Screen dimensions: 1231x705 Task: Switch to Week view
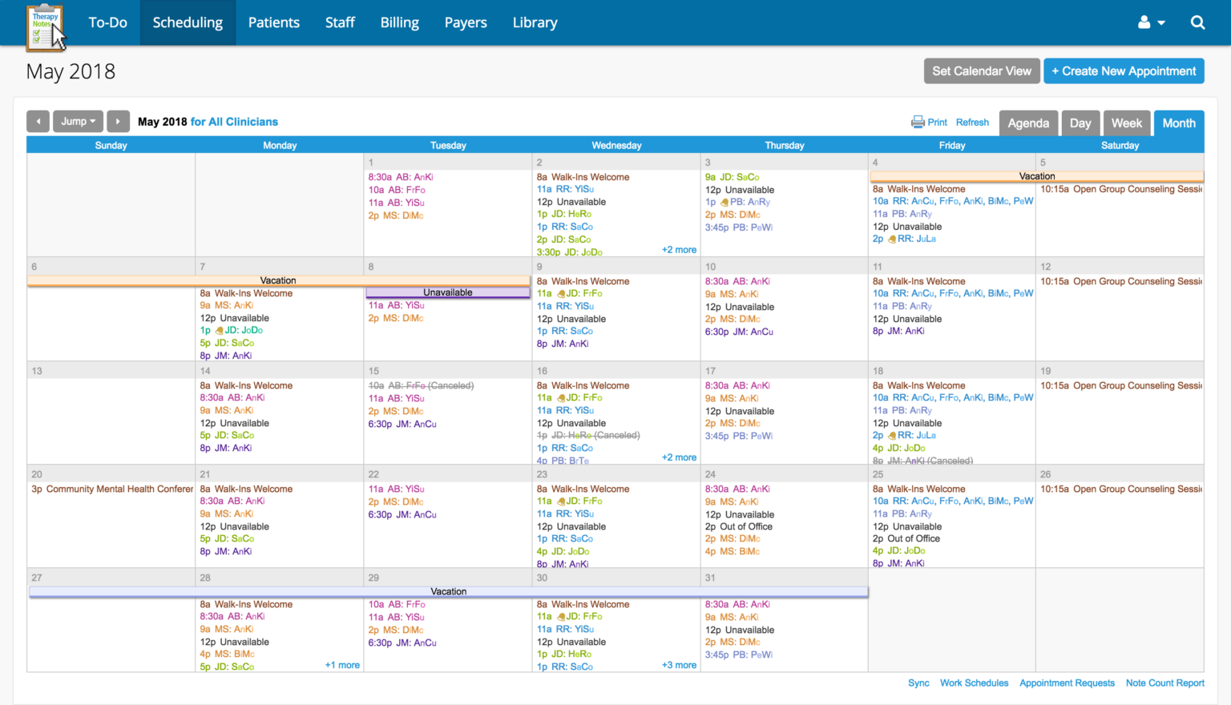coord(1127,123)
